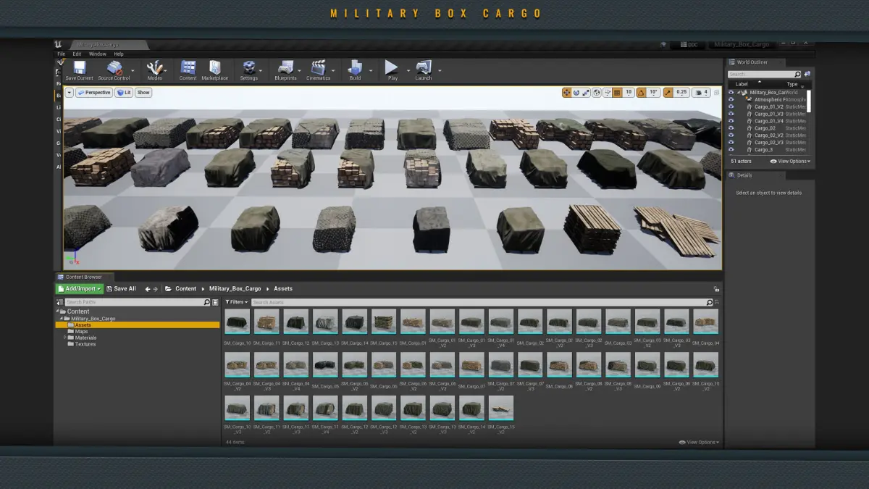This screenshot has width=869, height=489.
Task: Select the SM_Cargo_15 asset thumbnail
Action: [x=384, y=322]
